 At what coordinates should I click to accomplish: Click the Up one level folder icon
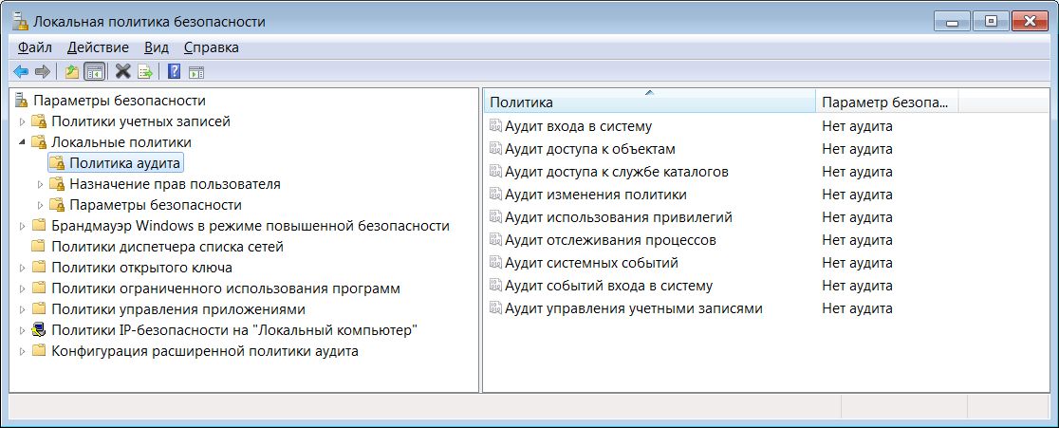pyautogui.click(x=72, y=71)
